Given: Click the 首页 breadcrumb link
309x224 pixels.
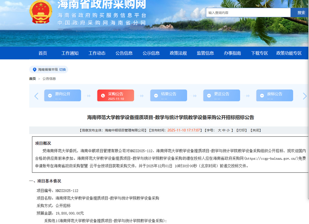Looking at the screenshot, I should 32,79.
